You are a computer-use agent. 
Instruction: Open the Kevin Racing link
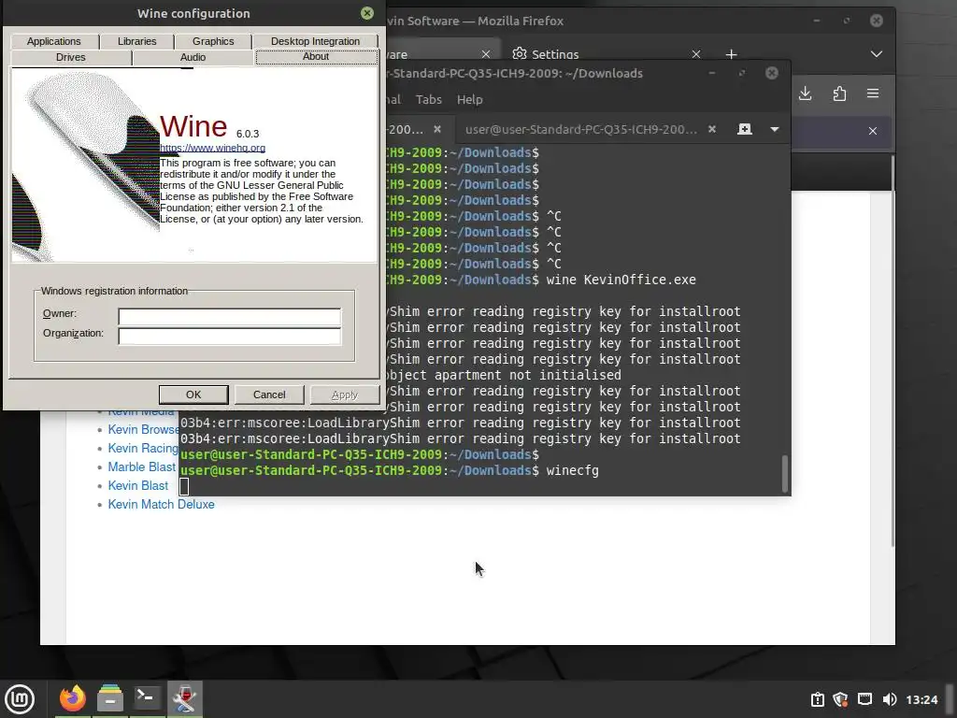click(143, 448)
